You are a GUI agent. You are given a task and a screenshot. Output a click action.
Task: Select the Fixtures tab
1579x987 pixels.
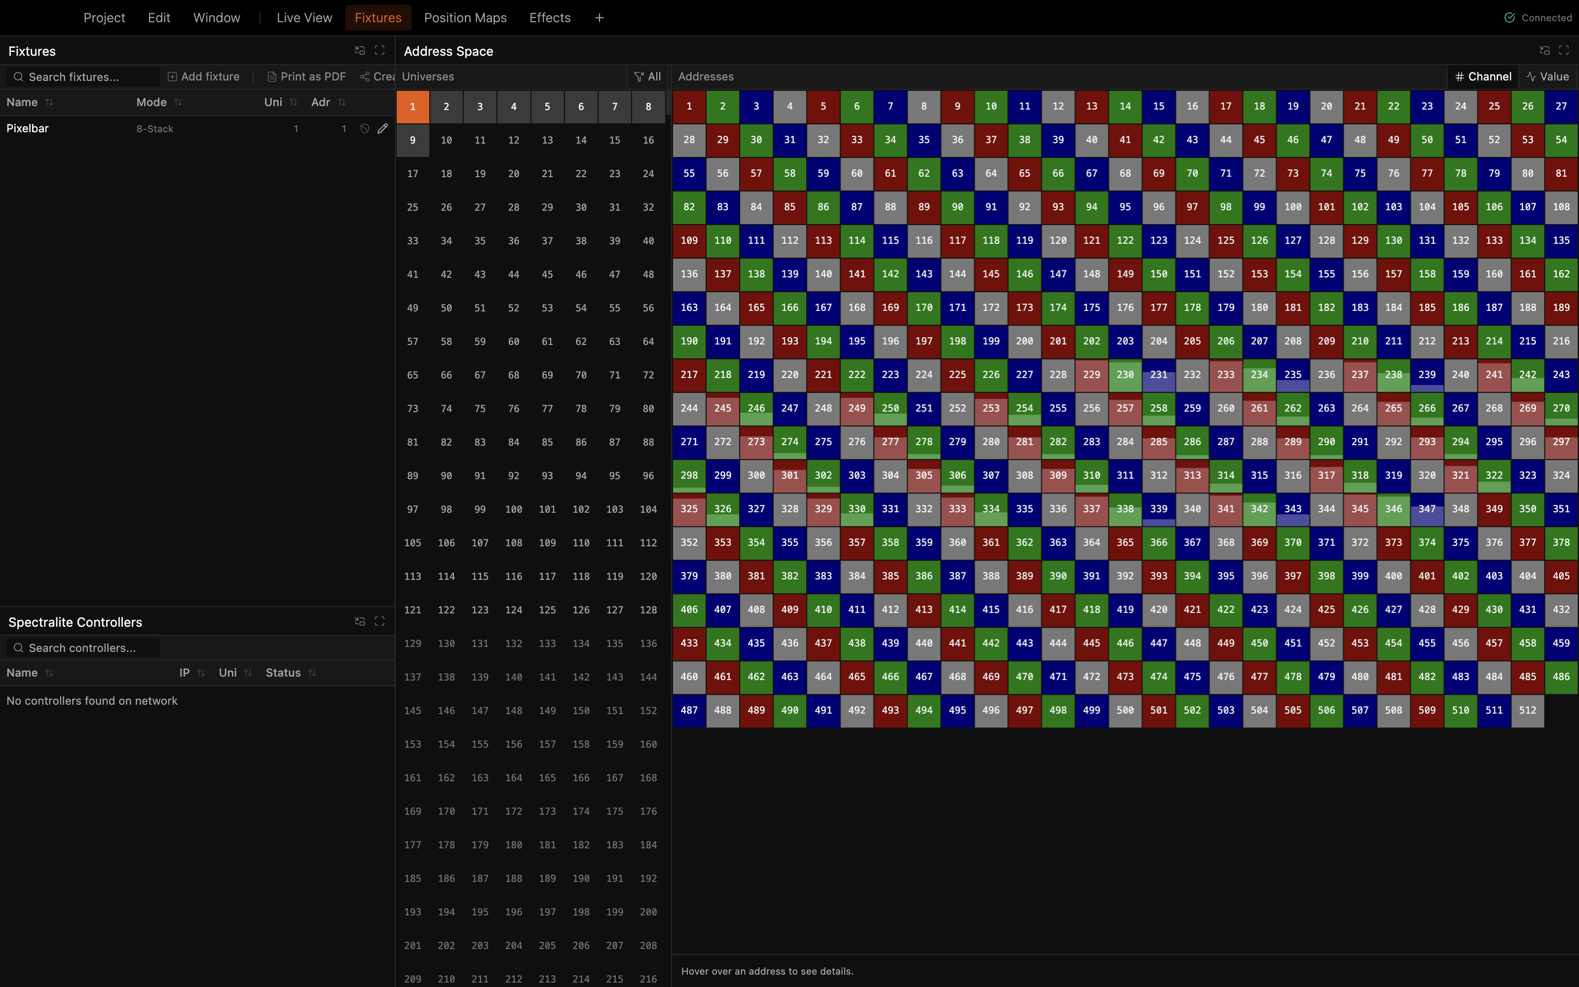click(378, 18)
